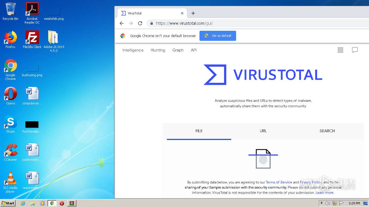This screenshot has width=369, height=207.
Task: Open the Recycle Bin desktop icon
Action: [x=10, y=11]
